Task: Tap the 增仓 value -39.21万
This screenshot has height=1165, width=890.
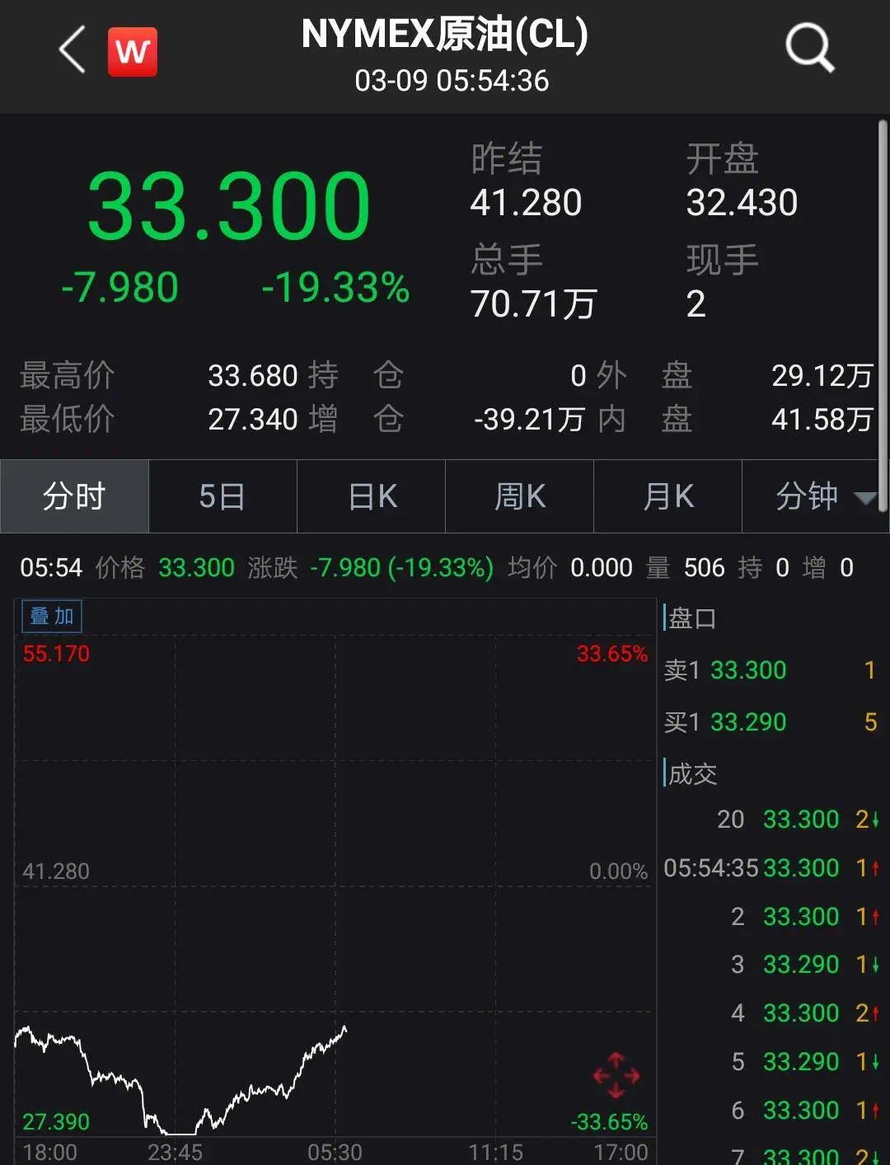Action: 529,420
